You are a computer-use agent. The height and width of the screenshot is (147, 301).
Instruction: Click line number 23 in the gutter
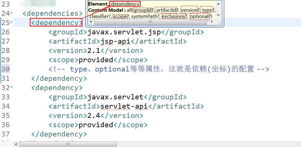pyautogui.click(x=5, y=4)
